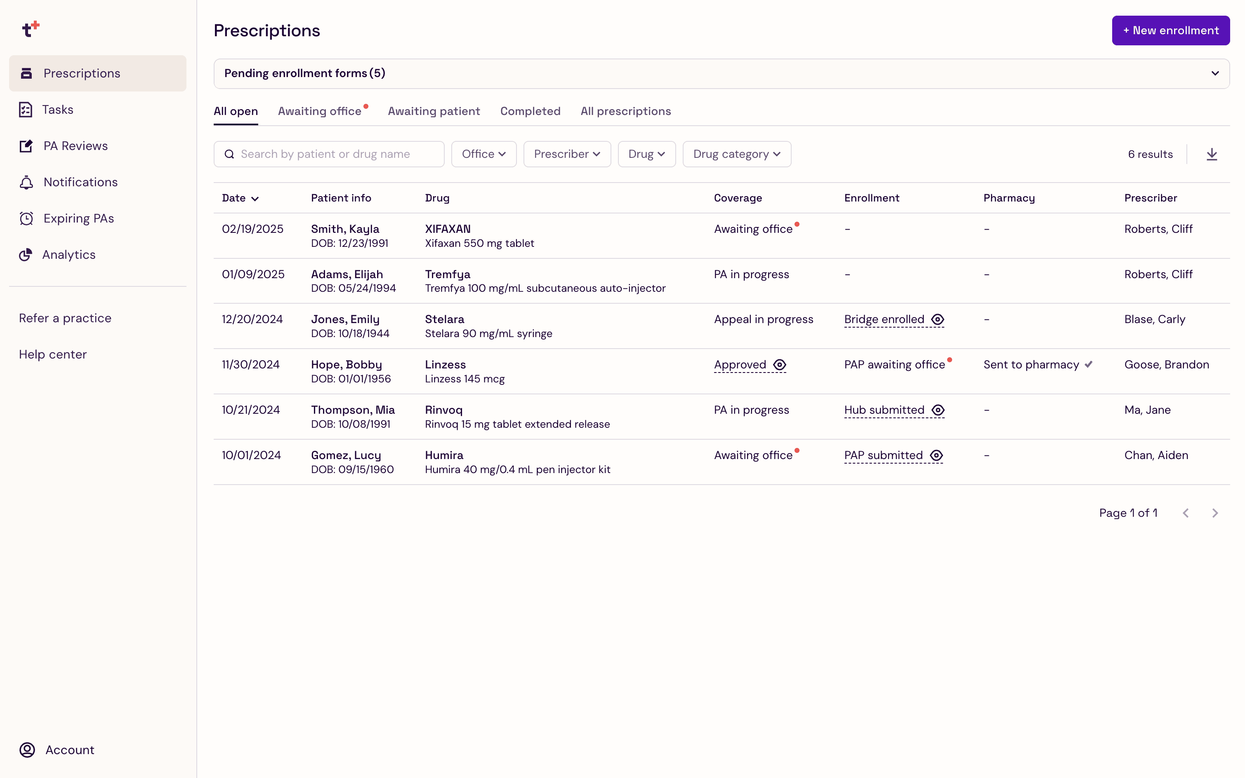1245x778 pixels.
Task: View Hub submitted eye icon for Rinvoq
Action: tap(938, 410)
